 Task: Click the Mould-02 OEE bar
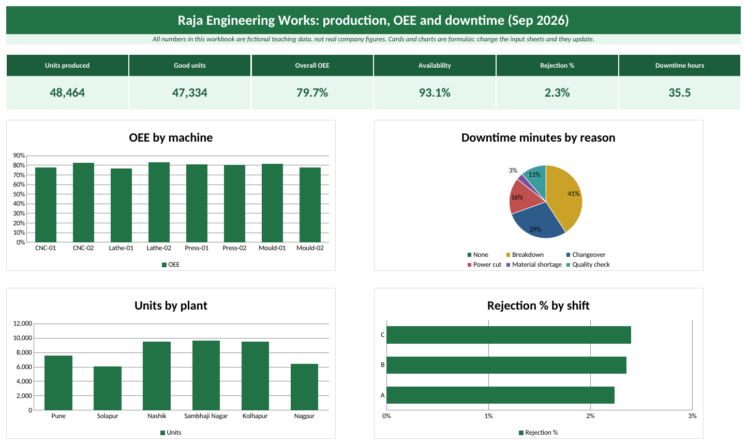tap(310, 205)
